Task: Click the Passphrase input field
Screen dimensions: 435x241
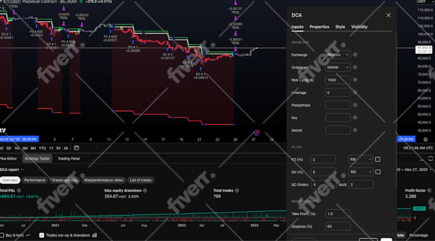Action: click(x=338, y=105)
